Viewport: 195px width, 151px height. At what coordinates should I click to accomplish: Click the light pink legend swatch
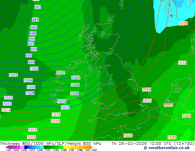(22, 147)
